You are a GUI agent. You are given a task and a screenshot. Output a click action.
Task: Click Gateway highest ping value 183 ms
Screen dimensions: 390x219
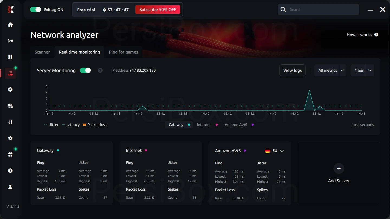[x=60, y=181]
